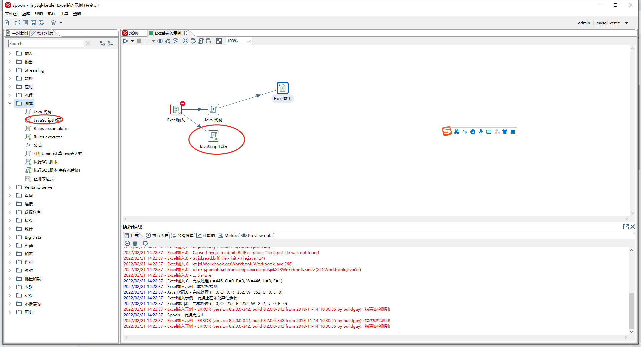Click the Search field in the object panel
The width and height of the screenshot is (641, 347).
point(46,44)
